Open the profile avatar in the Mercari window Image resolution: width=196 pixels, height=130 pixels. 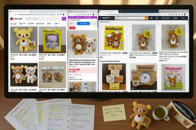63,14
